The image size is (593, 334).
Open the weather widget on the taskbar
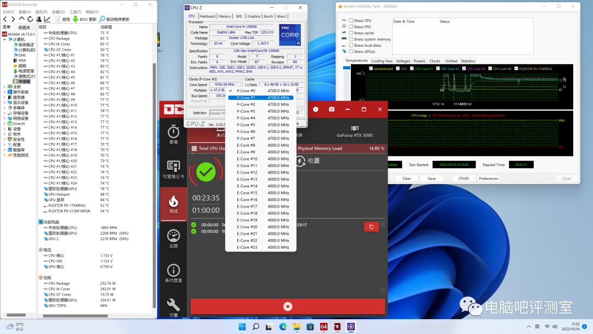coord(15,327)
